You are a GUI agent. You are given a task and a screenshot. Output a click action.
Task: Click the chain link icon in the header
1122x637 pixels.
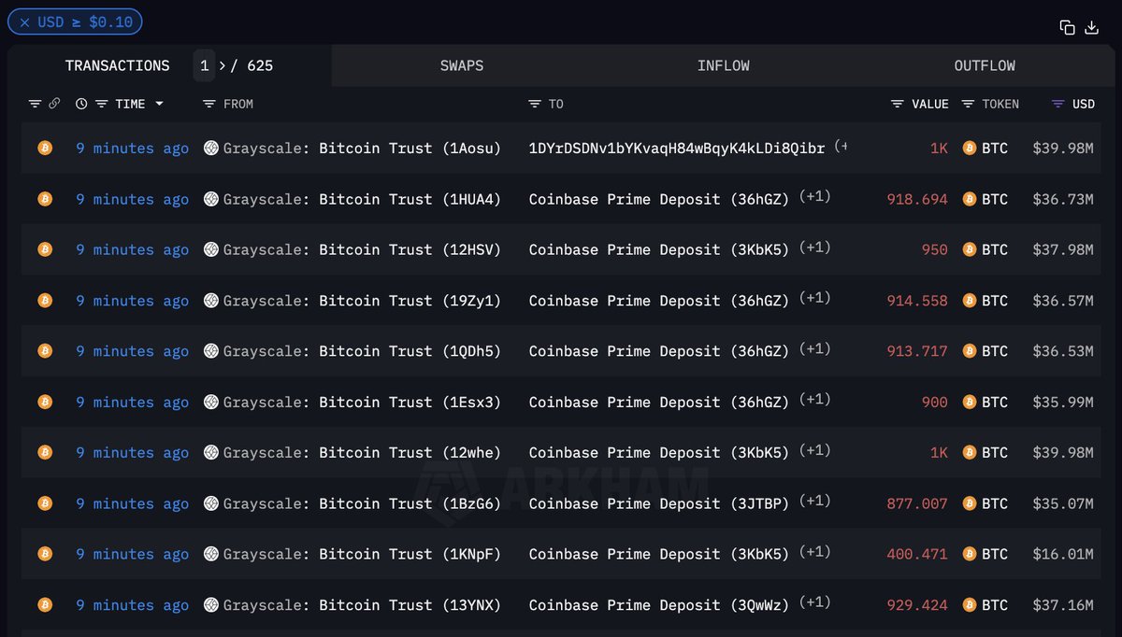(x=54, y=104)
